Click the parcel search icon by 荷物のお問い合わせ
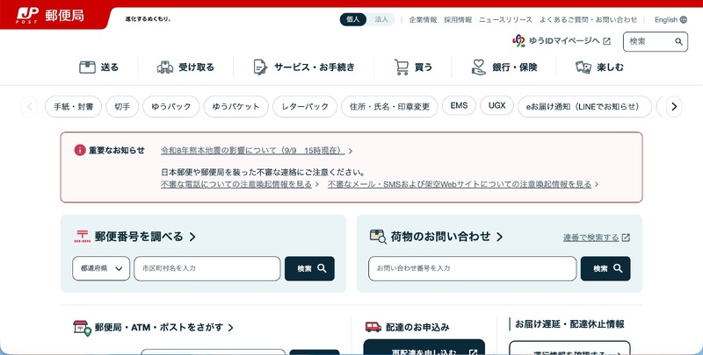The image size is (703, 355). (x=378, y=237)
